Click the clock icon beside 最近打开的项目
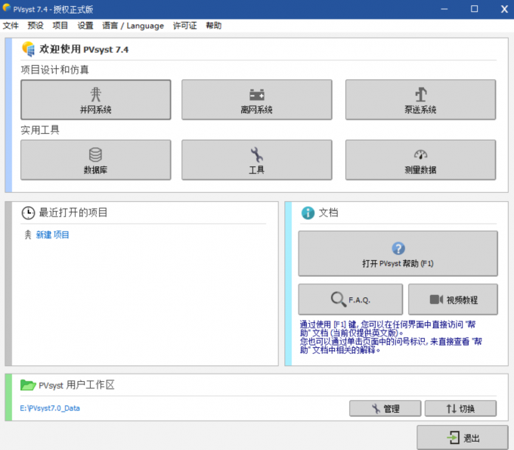This screenshot has width=514, height=450. coord(28,213)
